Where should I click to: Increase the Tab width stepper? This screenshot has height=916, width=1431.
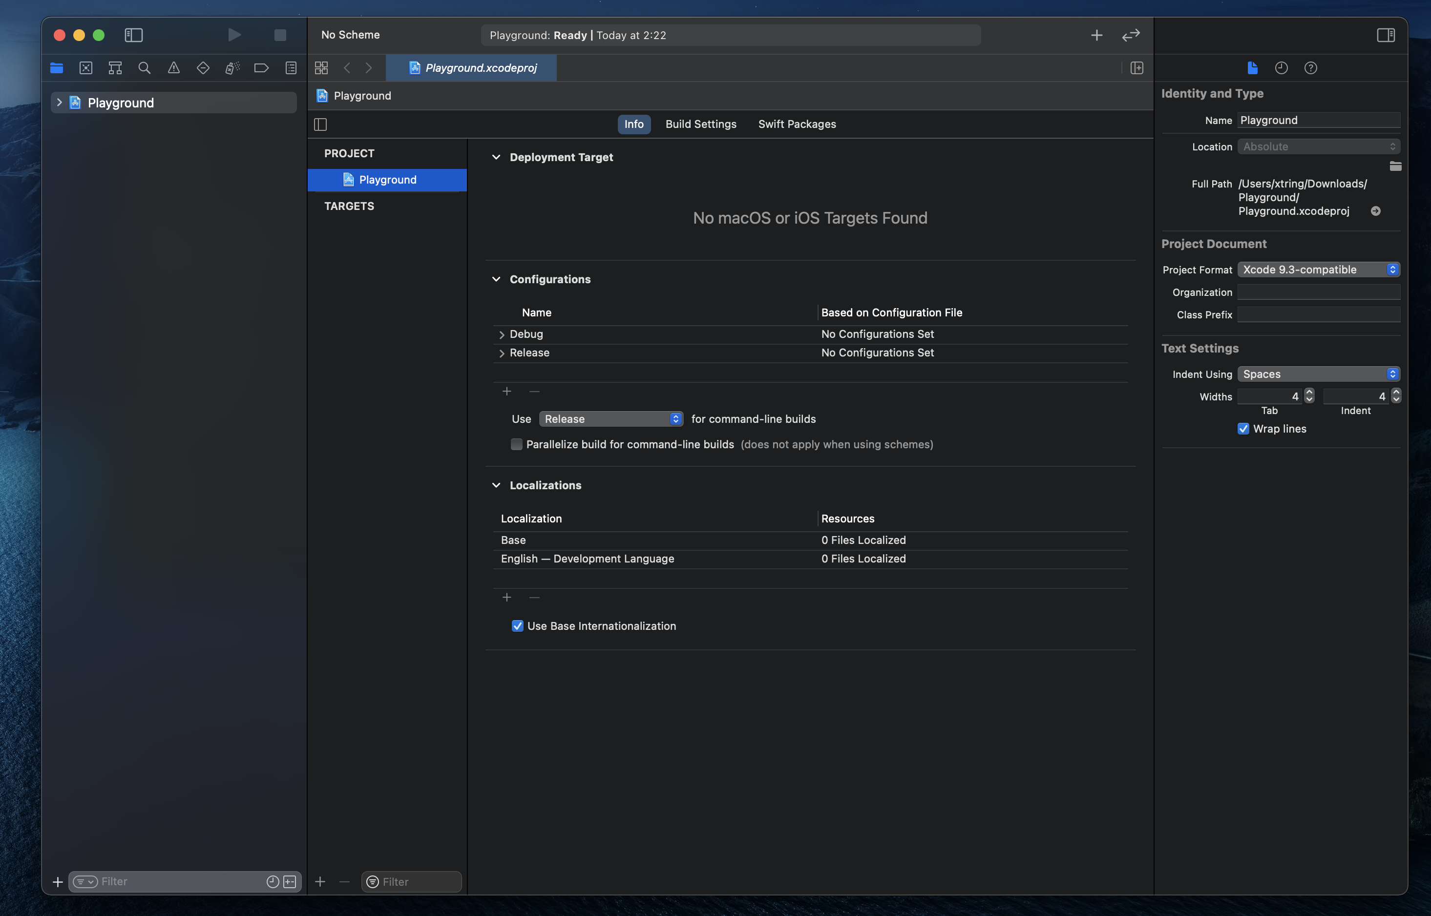click(1309, 393)
